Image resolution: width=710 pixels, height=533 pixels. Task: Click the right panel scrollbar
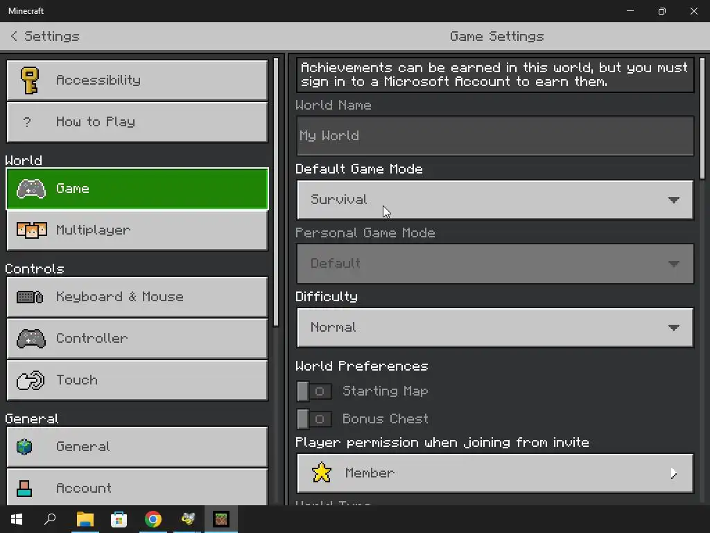tap(702, 119)
